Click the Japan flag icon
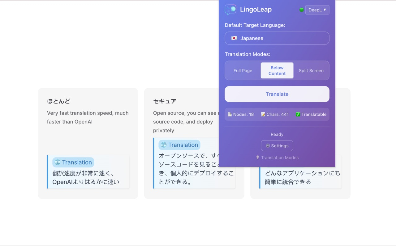 (x=234, y=38)
